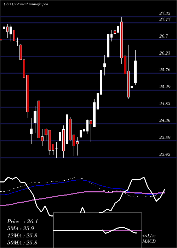Click the 25.29 price level label
The image size is (177, 248).
[x=165, y=87]
